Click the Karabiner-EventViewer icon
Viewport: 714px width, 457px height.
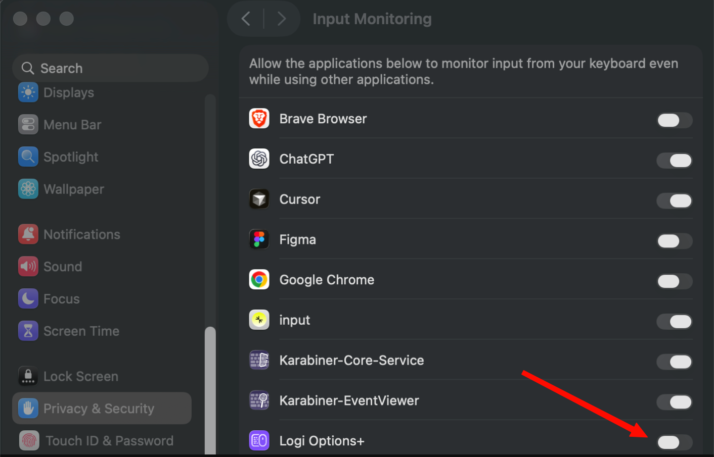tap(259, 400)
